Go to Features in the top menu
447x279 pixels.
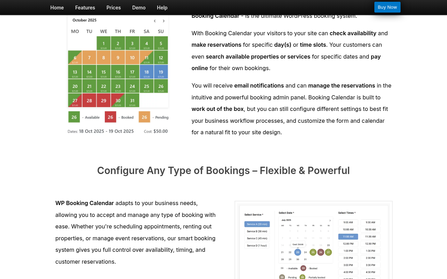pos(85,8)
